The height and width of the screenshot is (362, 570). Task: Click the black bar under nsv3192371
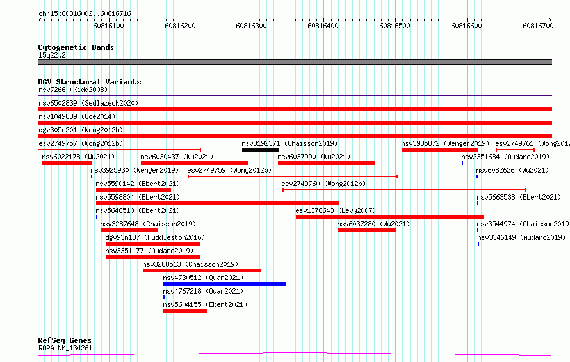(261, 150)
